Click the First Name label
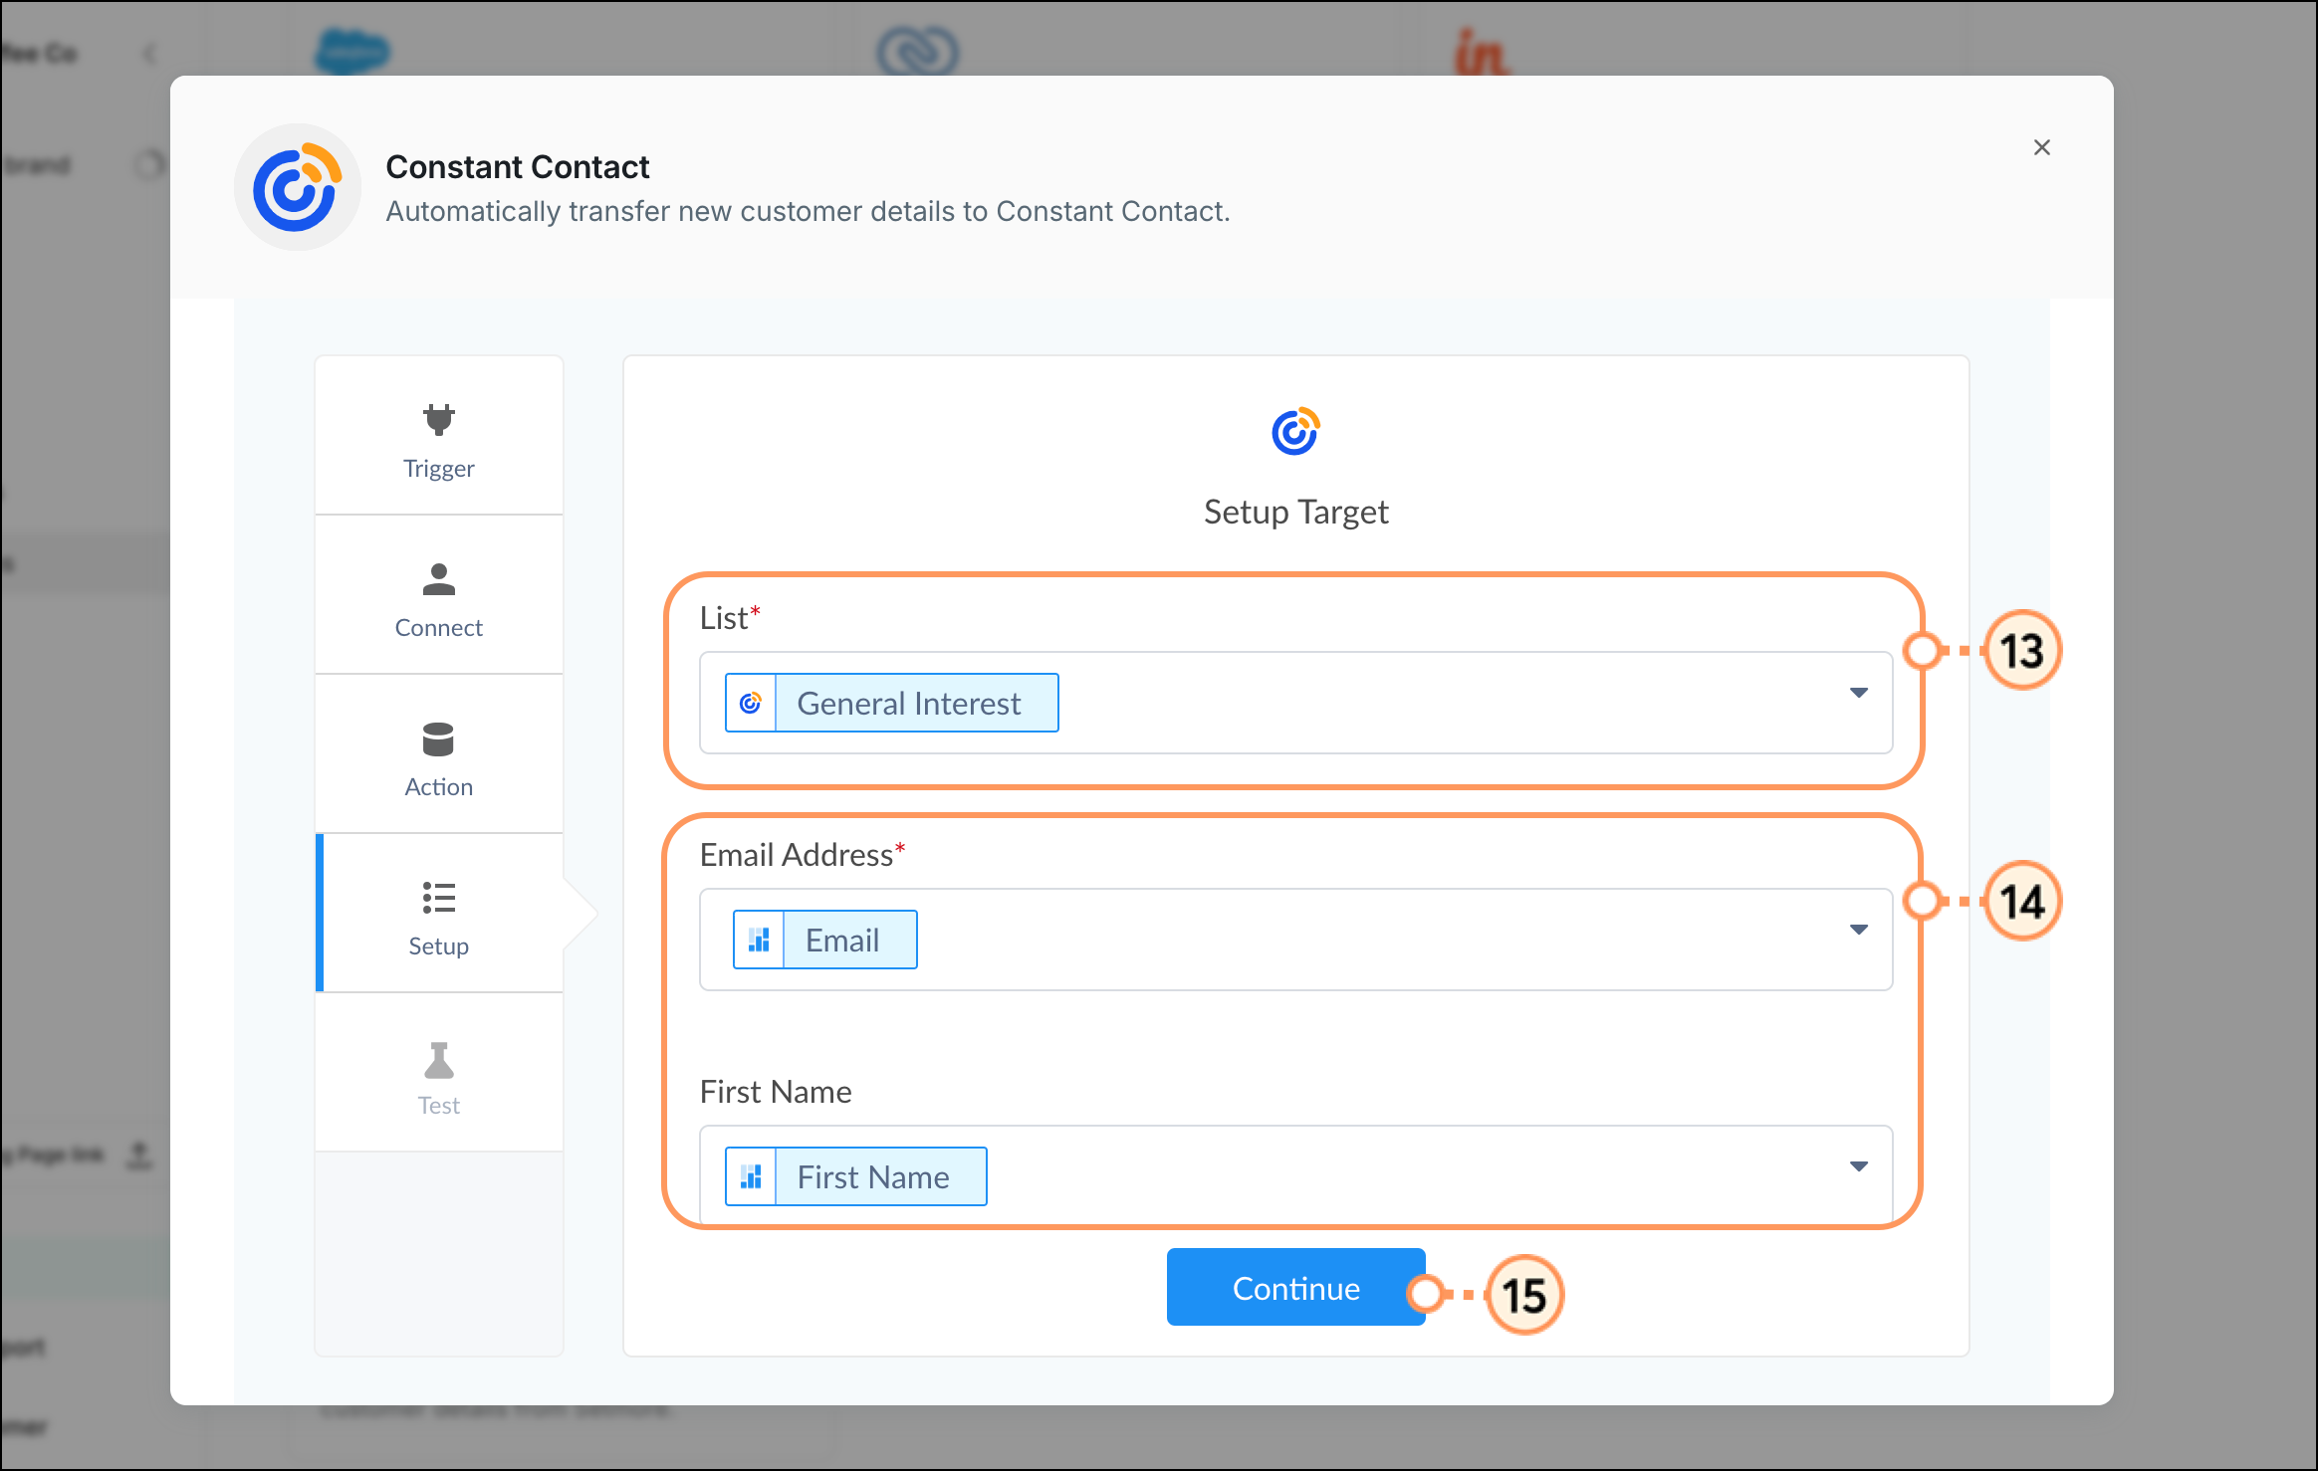Image resolution: width=2318 pixels, height=1471 pixels. click(776, 1092)
